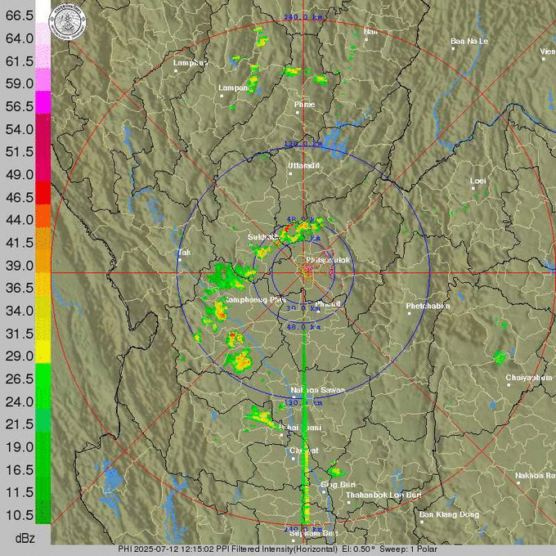Click the 30.0 km range ring label
This screenshot has width=556, height=556.
(x=303, y=308)
